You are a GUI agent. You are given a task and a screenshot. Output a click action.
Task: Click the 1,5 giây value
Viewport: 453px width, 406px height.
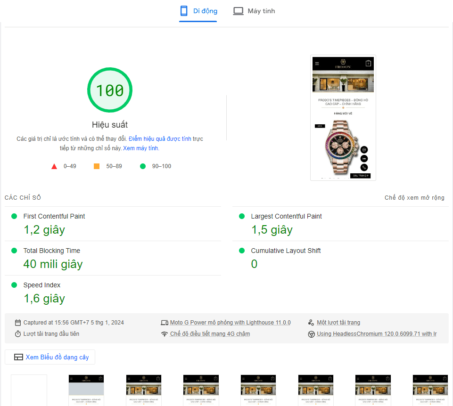[x=272, y=230]
